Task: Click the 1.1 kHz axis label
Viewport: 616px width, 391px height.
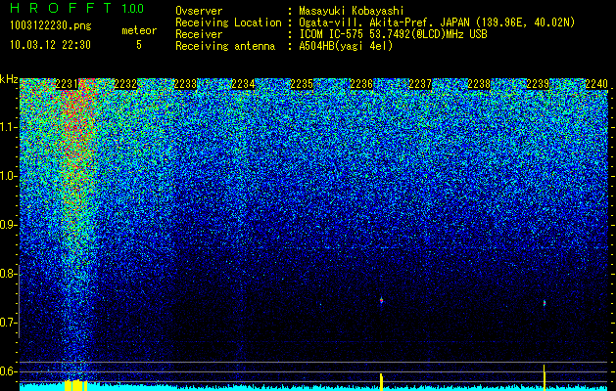Action: coord(9,127)
